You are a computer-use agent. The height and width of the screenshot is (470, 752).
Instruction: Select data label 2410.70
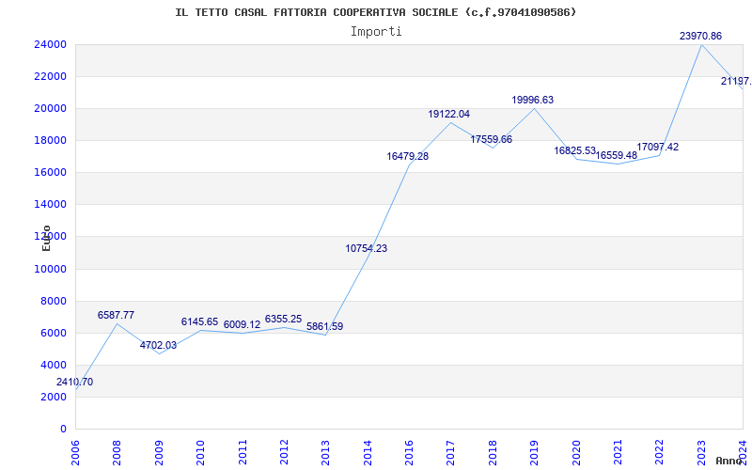point(75,383)
